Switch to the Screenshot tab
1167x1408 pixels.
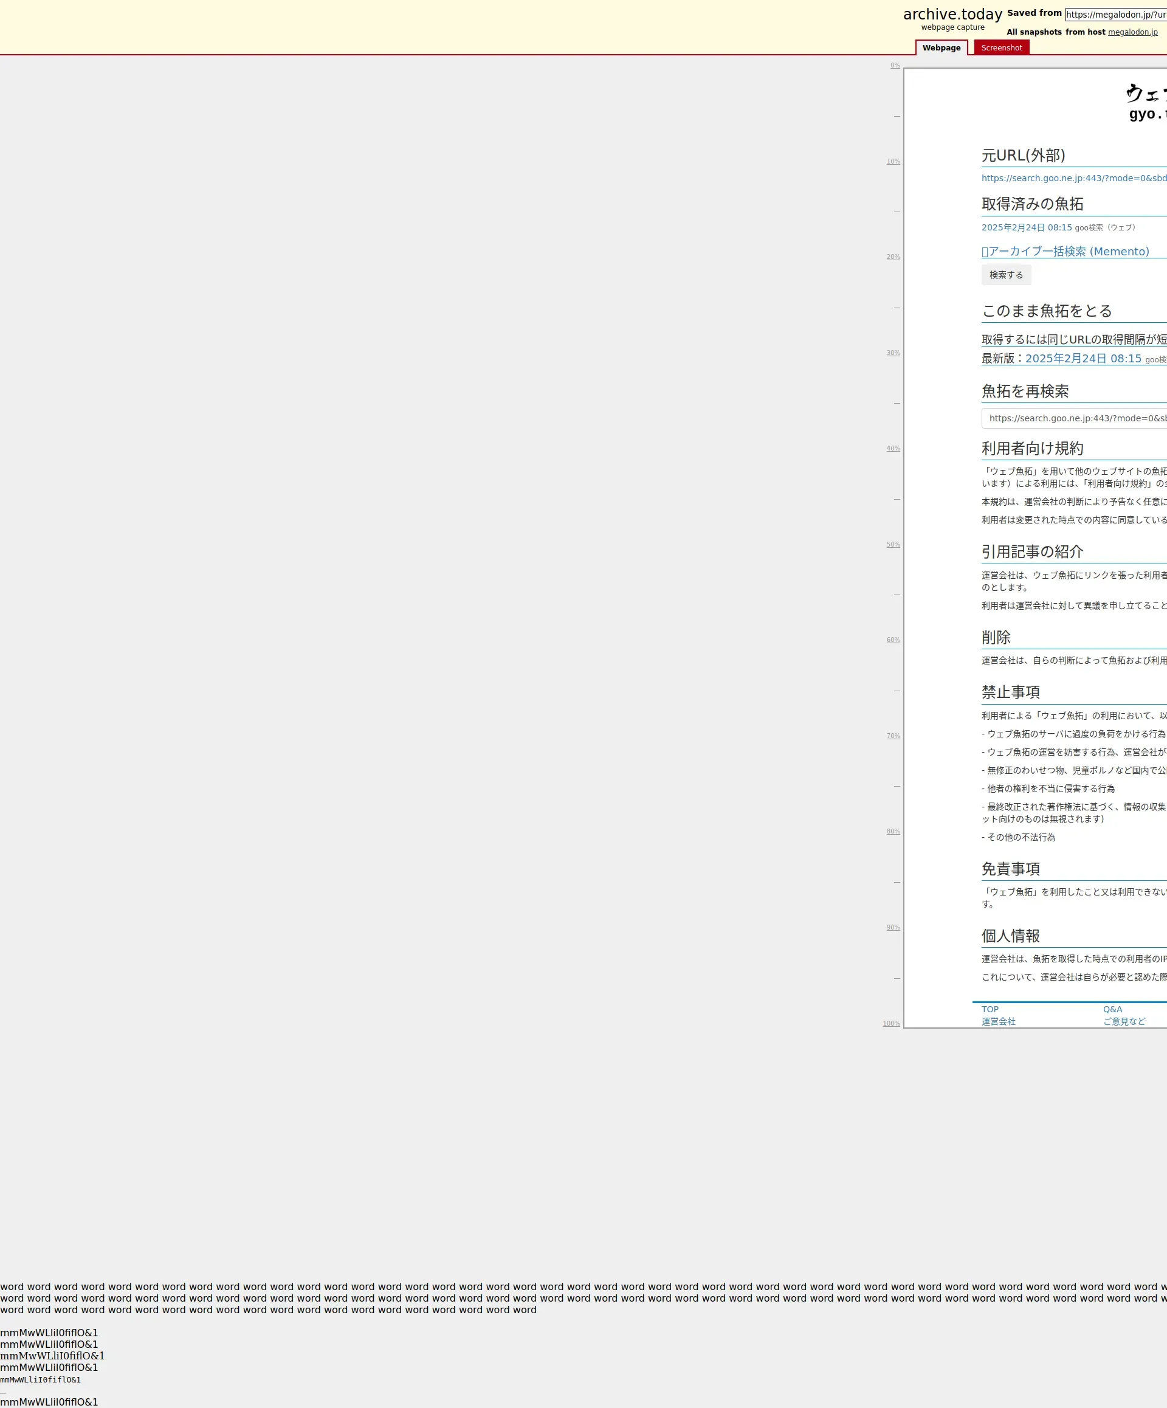pyautogui.click(x=1002, y=47)
